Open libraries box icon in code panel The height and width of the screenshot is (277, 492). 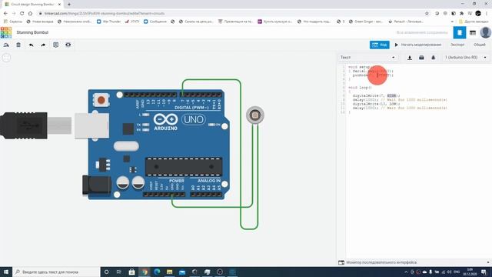click(421, 58)
